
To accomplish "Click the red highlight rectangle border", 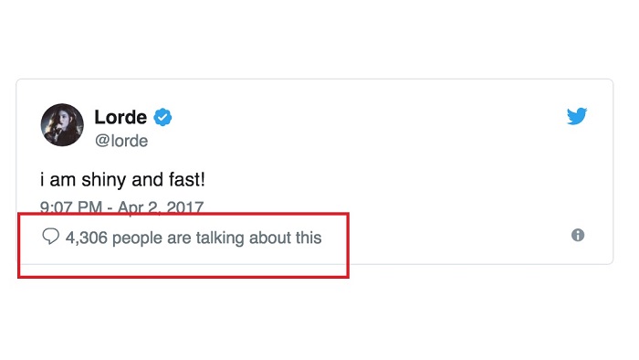I will point(183,277).
